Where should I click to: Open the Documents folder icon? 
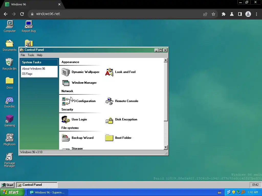(x=9, y=45)
